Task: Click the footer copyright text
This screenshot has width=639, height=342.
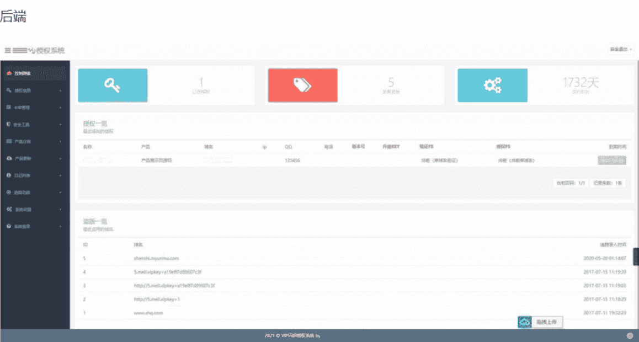Action: click(x=292, y=336)
